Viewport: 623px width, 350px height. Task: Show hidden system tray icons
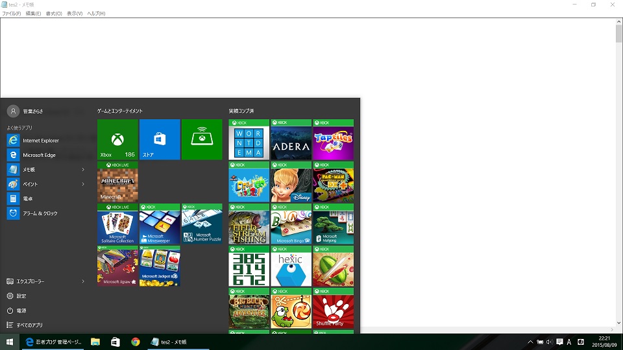pyautogui.click(x=530, y=342)
